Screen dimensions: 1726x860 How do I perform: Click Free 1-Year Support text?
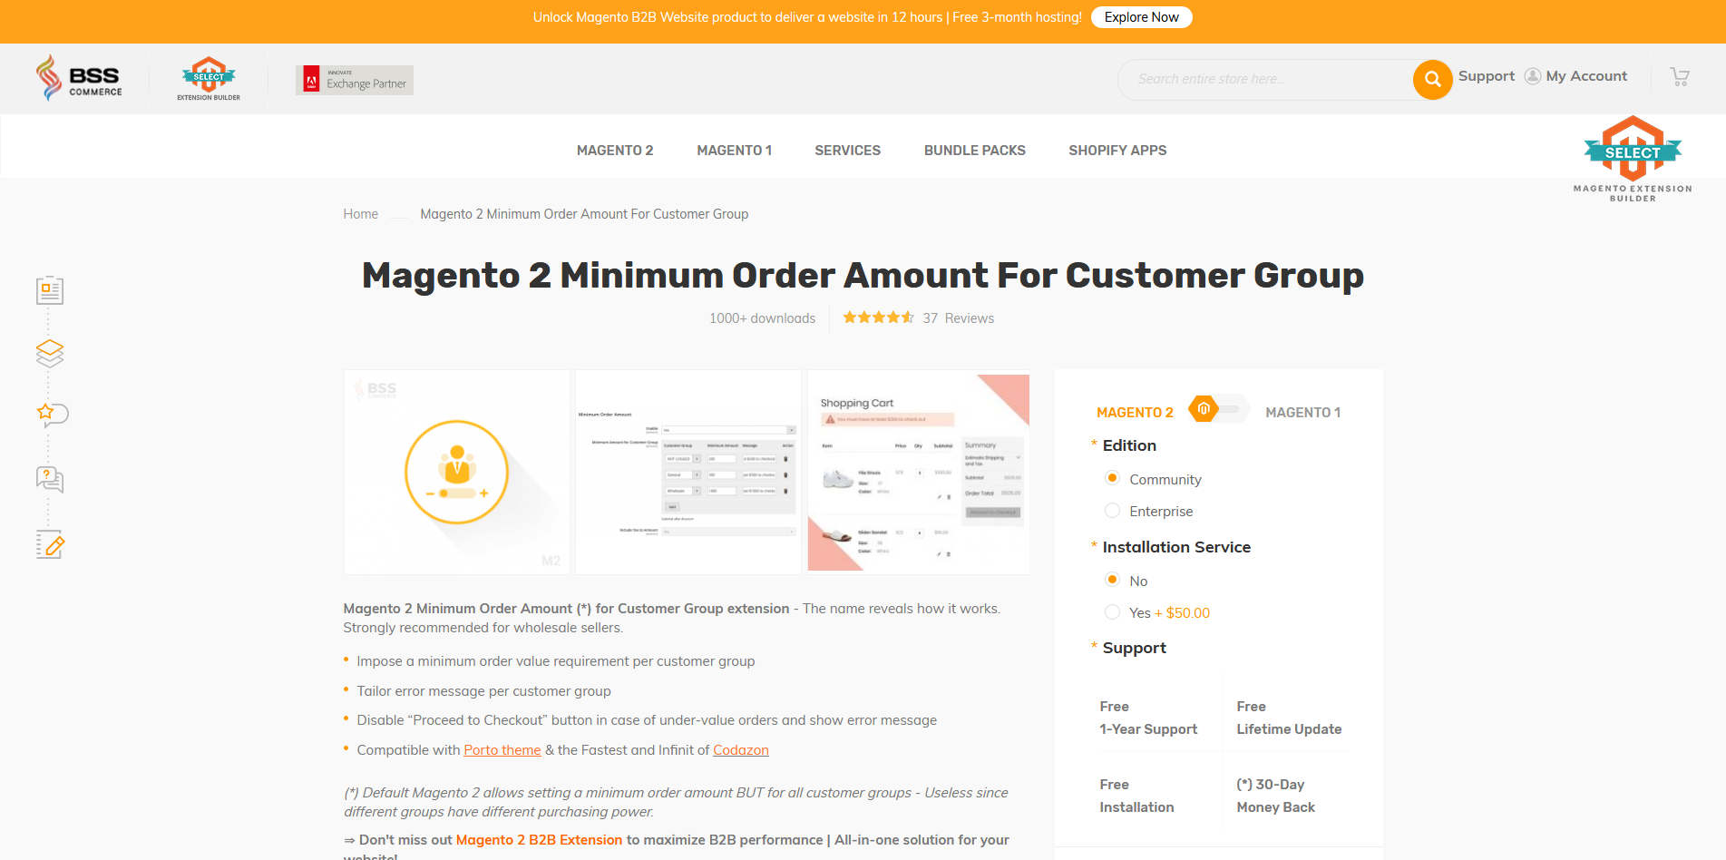(x=1148, y=718)
